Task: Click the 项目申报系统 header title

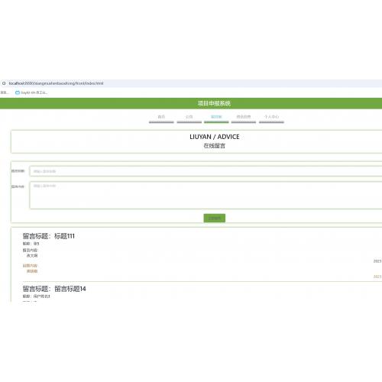Action: click(x=214, y=103)
